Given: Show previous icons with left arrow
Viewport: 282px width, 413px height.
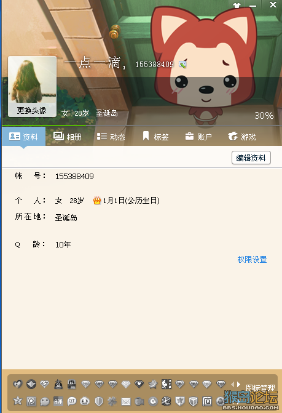Looking at the screenshot, I should tap(233, 384).
